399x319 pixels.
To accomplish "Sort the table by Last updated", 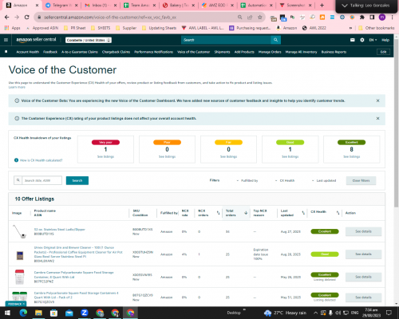I will click(303, 213).
